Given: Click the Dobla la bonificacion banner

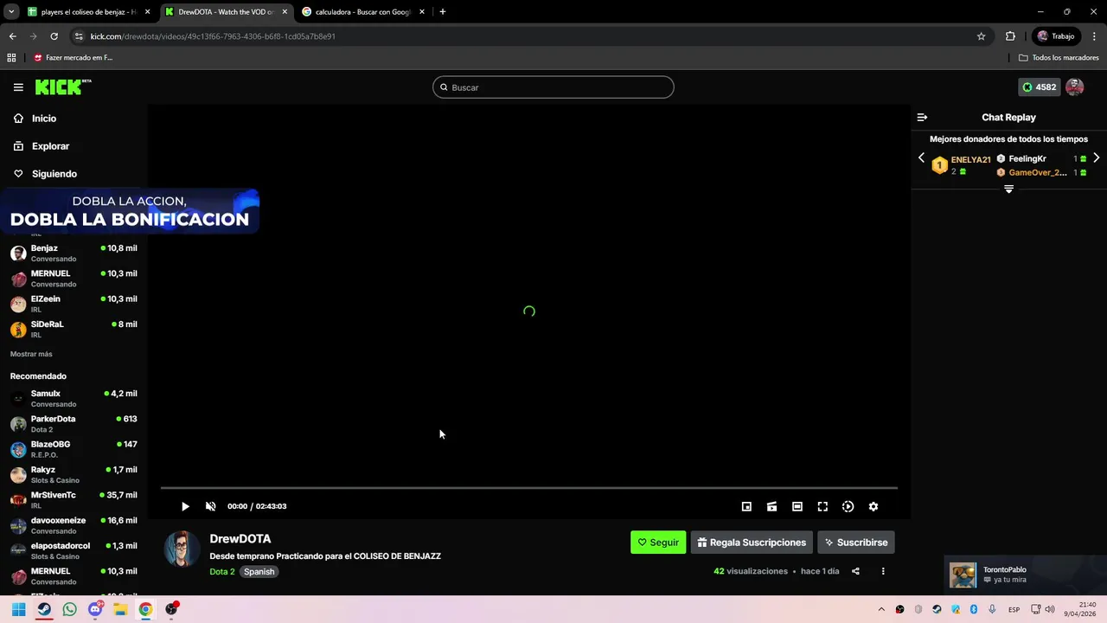Looking at the screenshot, I should tap(130, 212).
